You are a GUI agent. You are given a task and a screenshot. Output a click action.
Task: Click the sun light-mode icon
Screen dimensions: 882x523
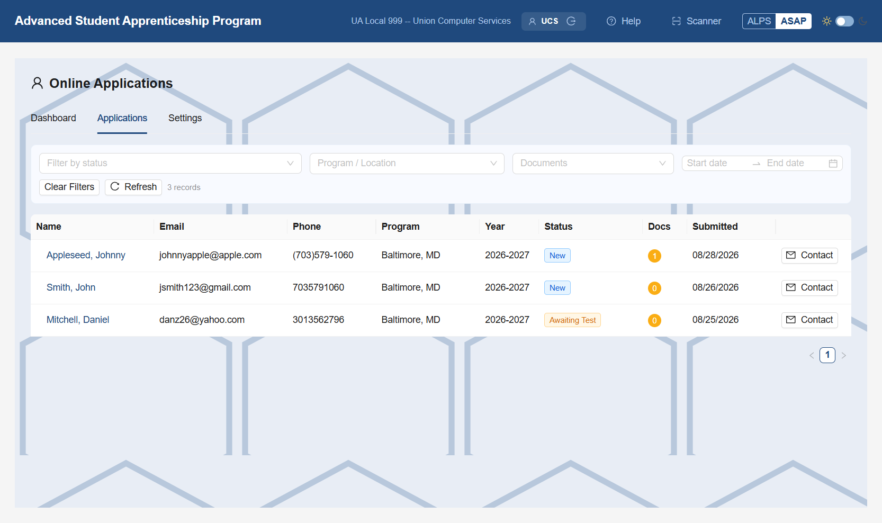tap(826, 21)
